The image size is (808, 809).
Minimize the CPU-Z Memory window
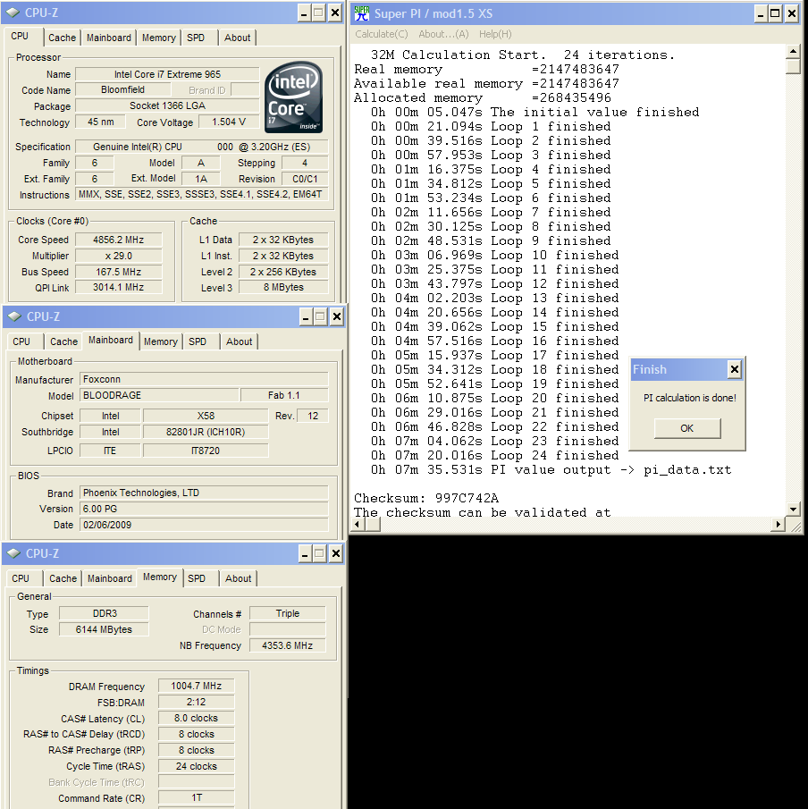click(305, 554)
